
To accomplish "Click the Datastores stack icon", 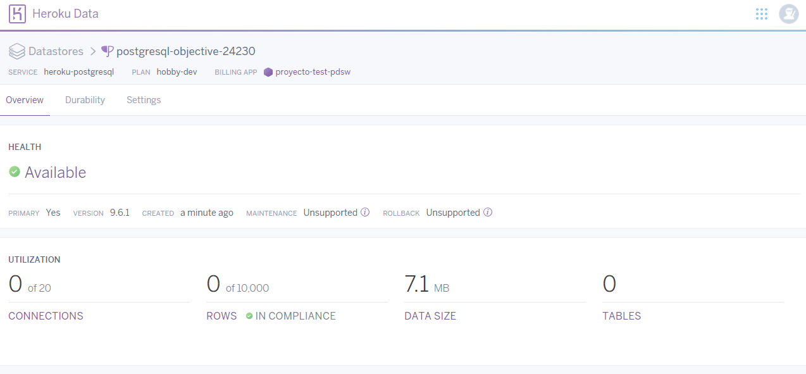I will tap(16, 51).
